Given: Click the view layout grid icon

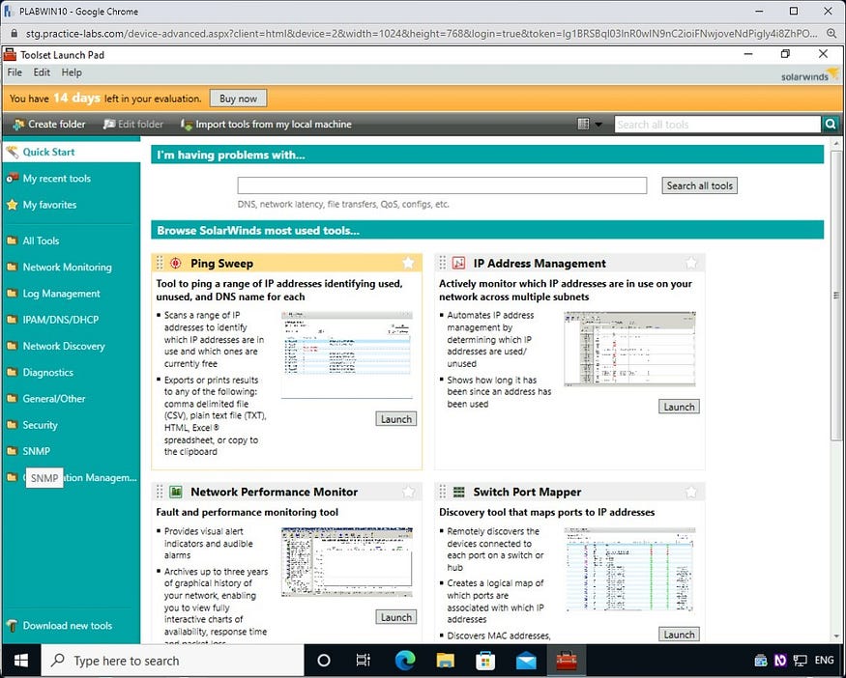Looking at the screenshot, I should [583, 124].
